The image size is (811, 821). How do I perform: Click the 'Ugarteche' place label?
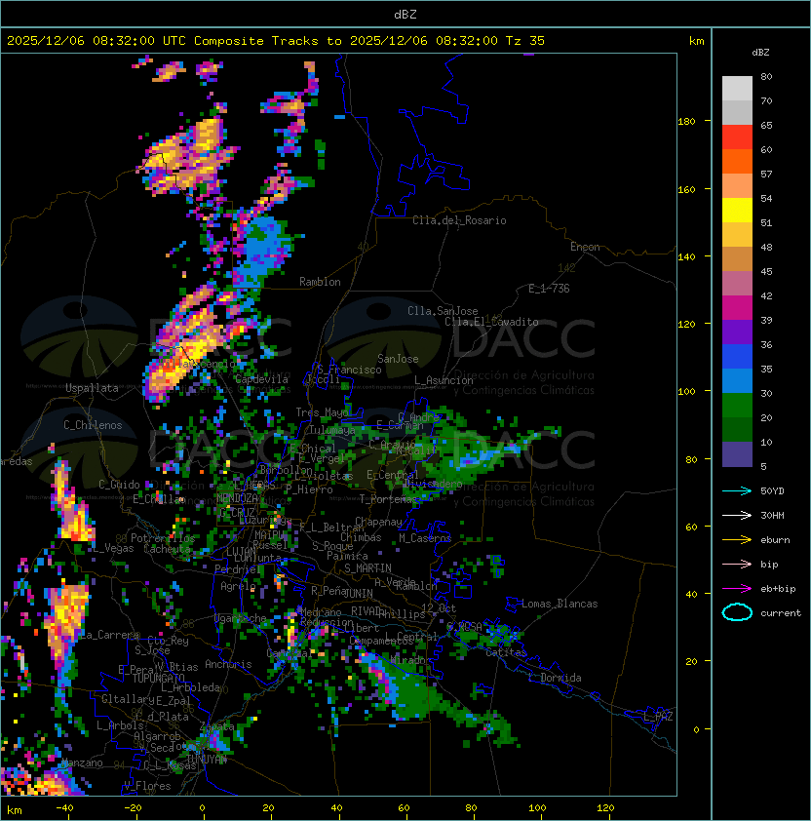(x=241, y=618)
